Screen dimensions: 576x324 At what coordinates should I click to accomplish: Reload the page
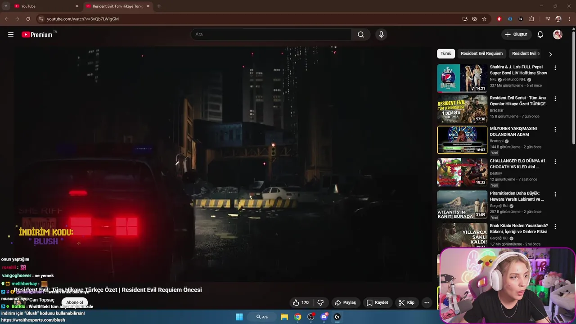[x=28, y=19]
